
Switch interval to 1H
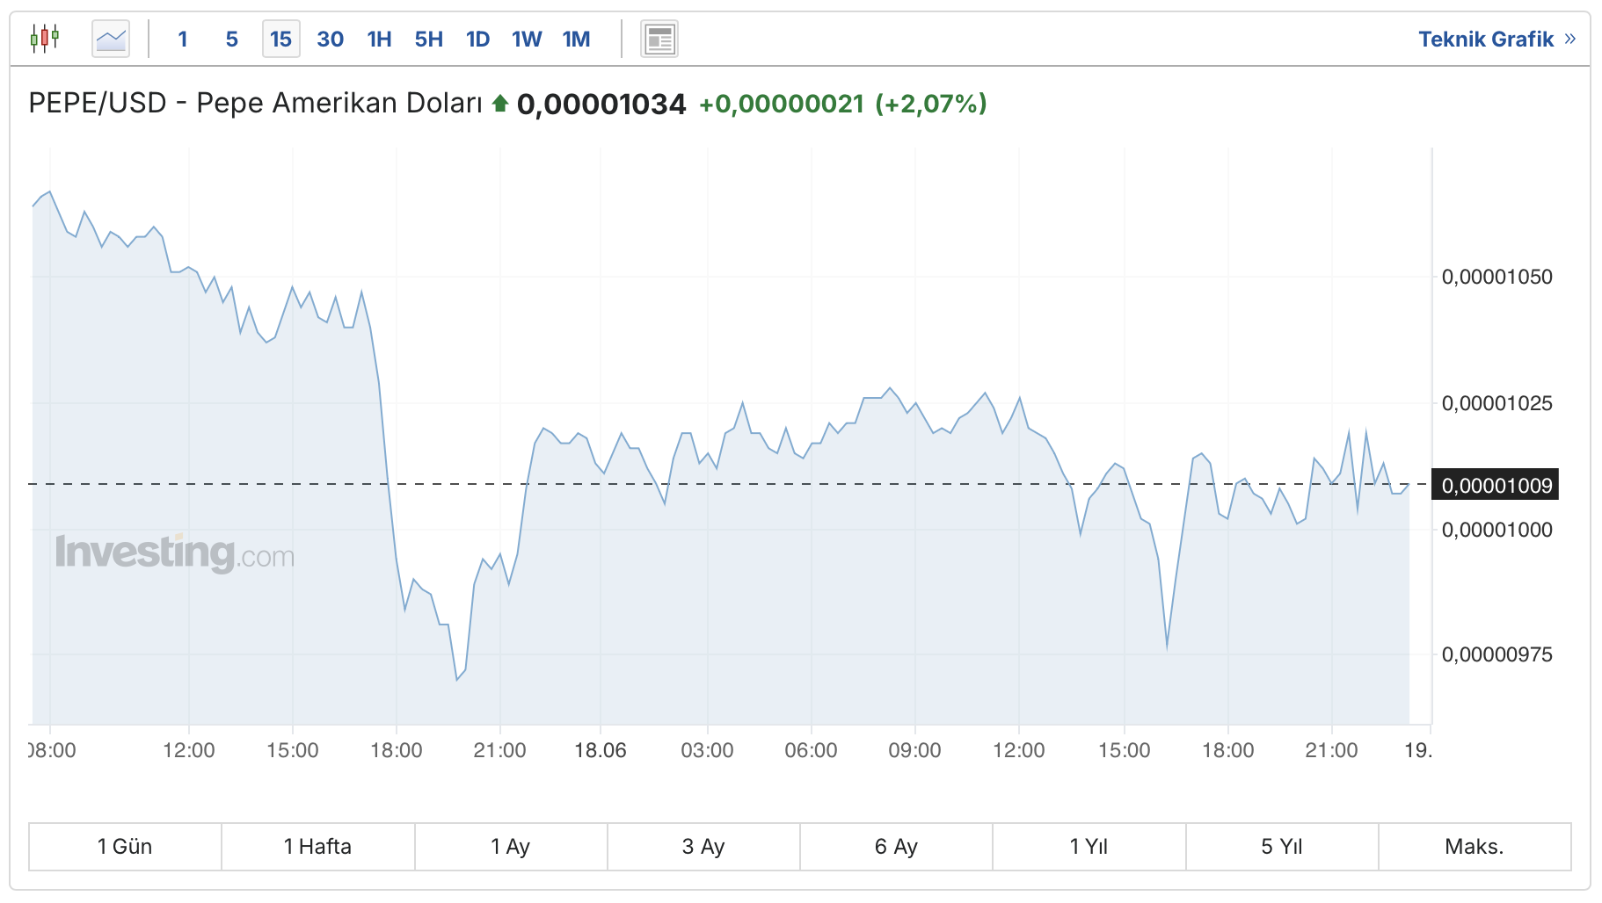[x=380, y=39]
